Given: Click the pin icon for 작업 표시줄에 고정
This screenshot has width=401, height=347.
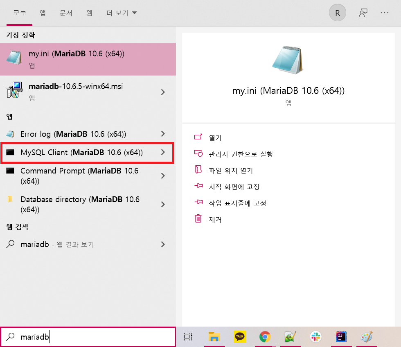Looking at the screenshot, I should click(198, 202).
